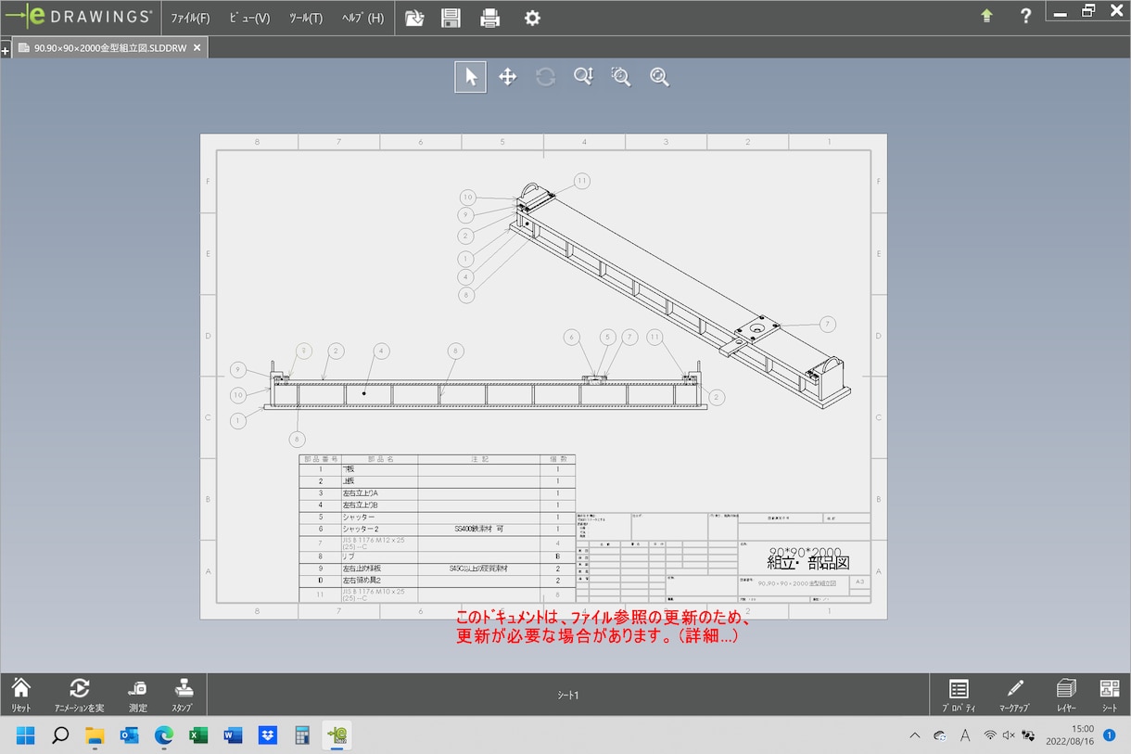Image resolution: width=1131 pixels, height=754 pixels.
Task: Open Dropbox from the taskbar
Action: 268,735
